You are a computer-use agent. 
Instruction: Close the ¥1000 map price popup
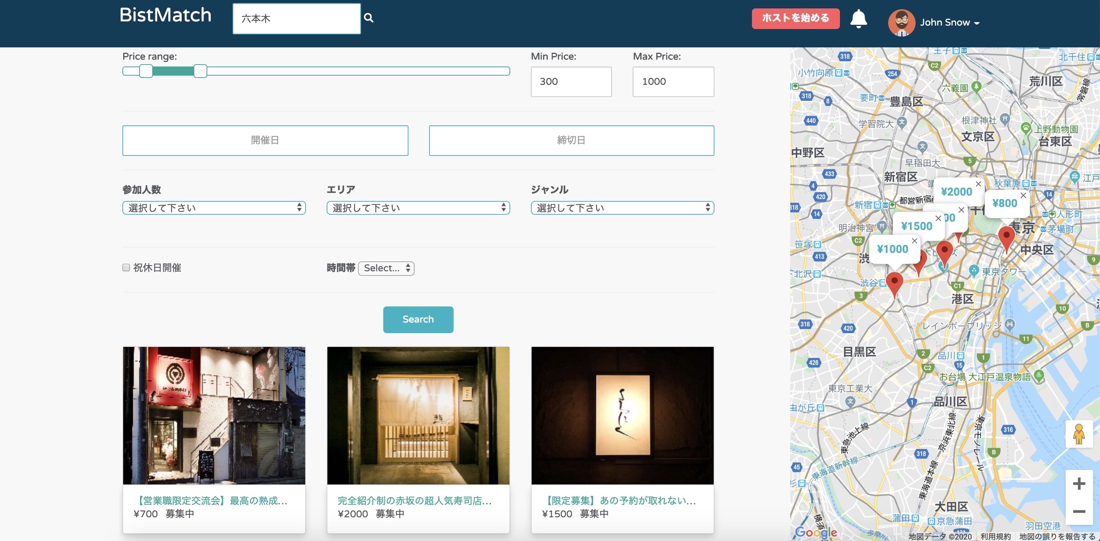914,241
